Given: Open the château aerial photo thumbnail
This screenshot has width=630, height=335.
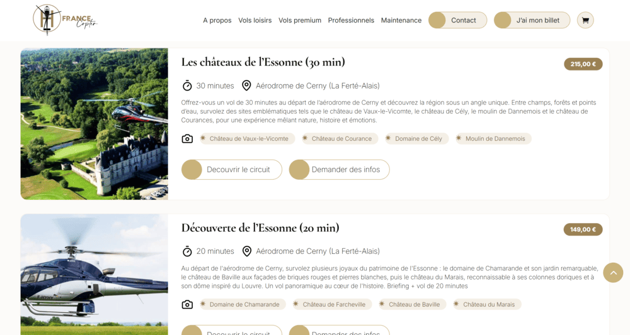Looking at the screenshot, I should pos(94,124).
